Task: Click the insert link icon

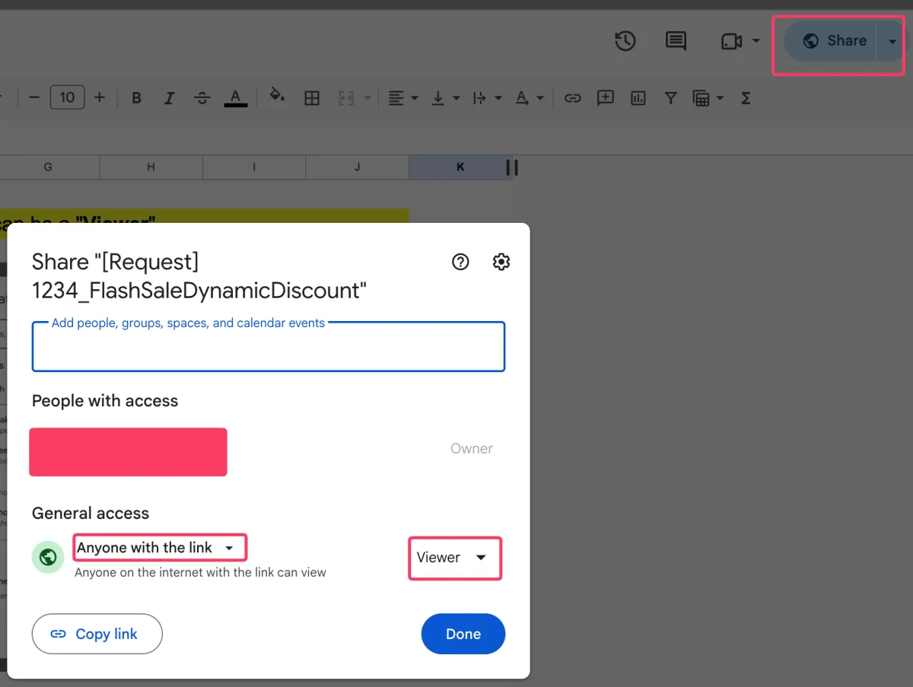Action: point(572,97)
